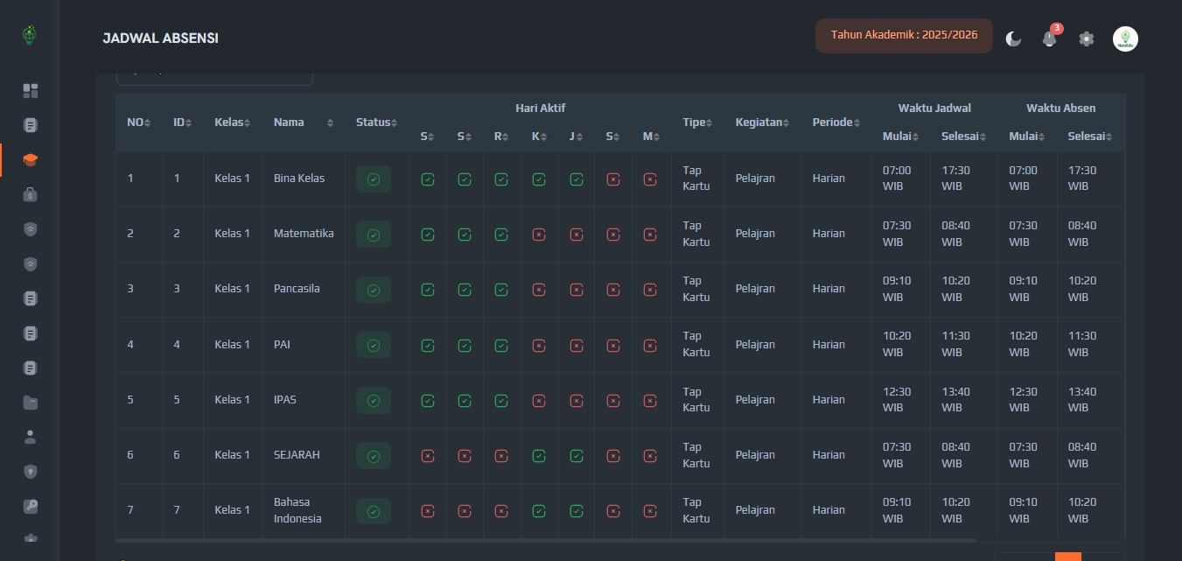Viewport: 1182px width, 561px height.
Task: Click the PAI name cell
Action: (x=304, y=345)
